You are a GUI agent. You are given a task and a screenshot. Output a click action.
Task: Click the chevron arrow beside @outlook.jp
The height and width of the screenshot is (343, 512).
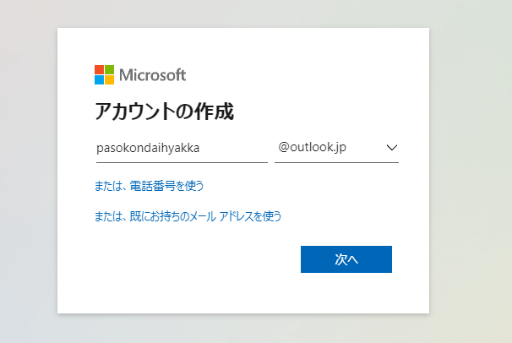point(392,148)
